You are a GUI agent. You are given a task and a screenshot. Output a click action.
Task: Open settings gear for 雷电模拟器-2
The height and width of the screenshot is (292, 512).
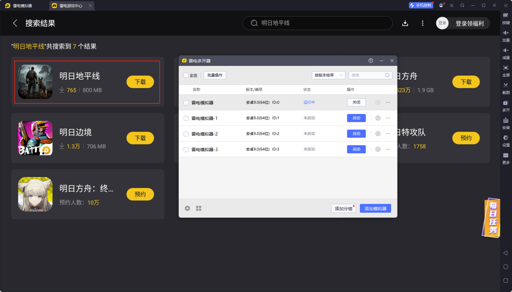click(x=378, y=133)
